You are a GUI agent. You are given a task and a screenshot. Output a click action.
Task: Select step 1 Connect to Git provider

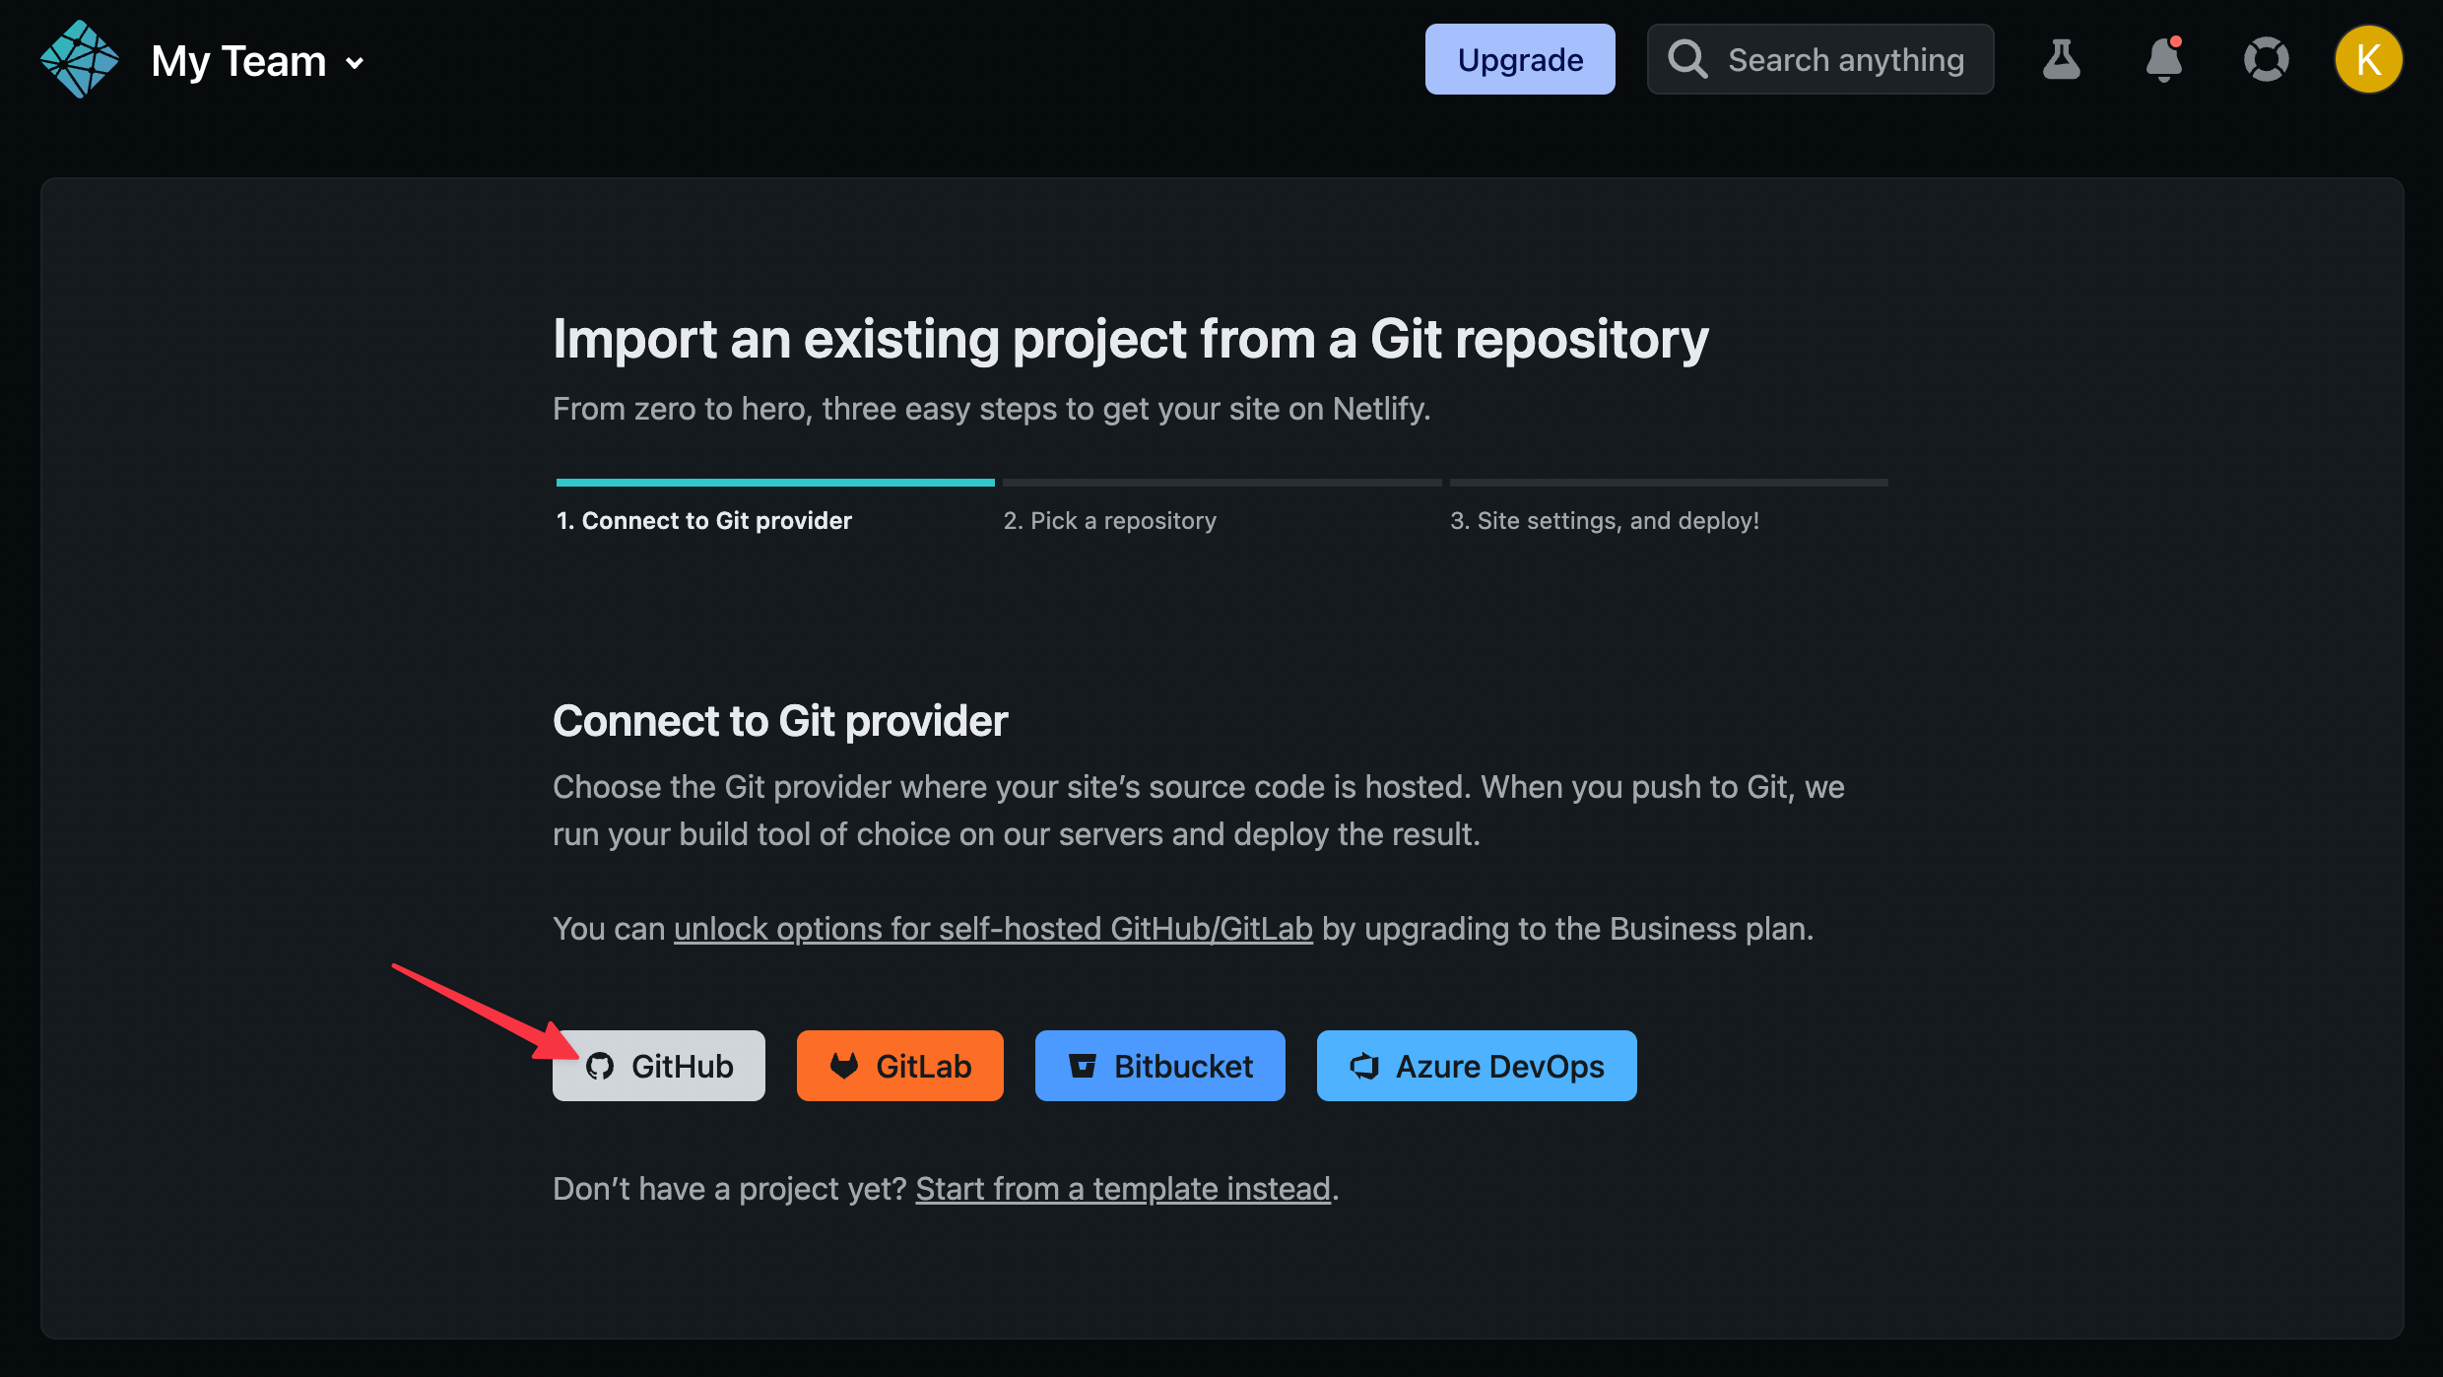pyautogui.click(x=704, y=520)
